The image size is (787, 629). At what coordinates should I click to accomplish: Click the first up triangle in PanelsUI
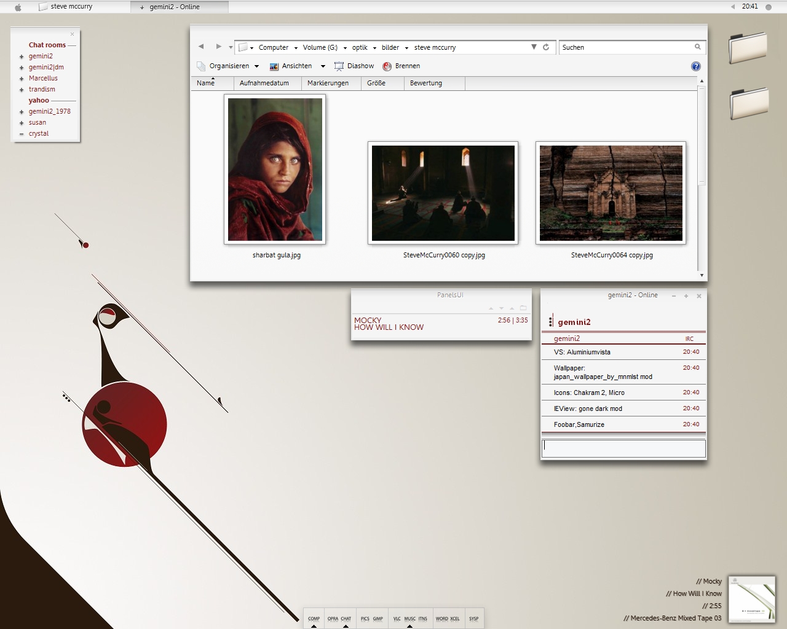[x=491, y=308]
